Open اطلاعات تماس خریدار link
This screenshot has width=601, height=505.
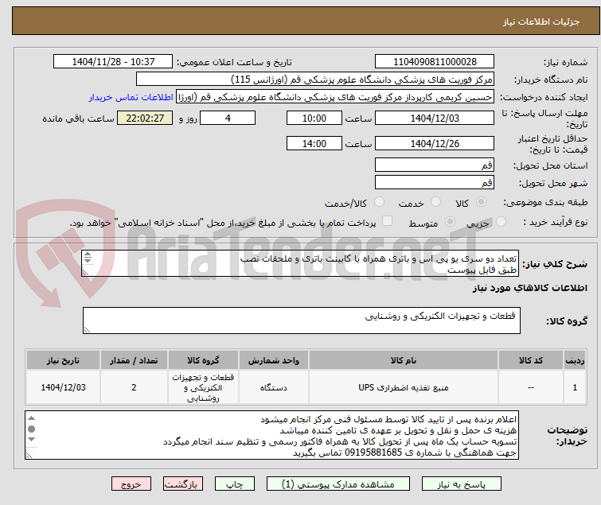pyautogui.click(x=131, y=97)
